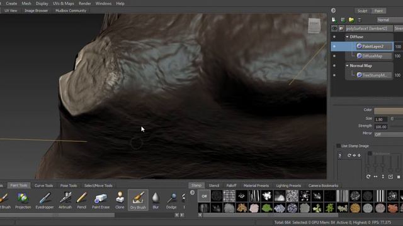
Task: Open the Mirror Off dropdown
Action: click(389, 134)
